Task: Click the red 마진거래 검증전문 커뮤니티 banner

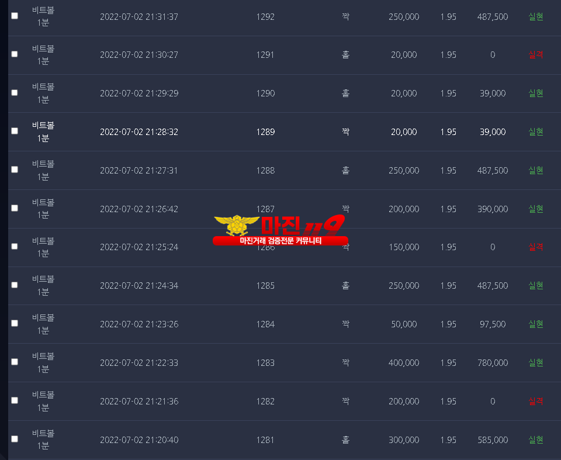Action: pos(280,241)
